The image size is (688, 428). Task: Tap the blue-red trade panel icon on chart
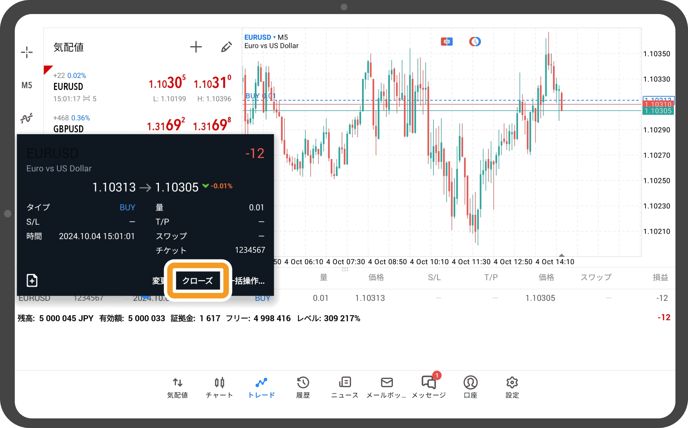point(447,42)
